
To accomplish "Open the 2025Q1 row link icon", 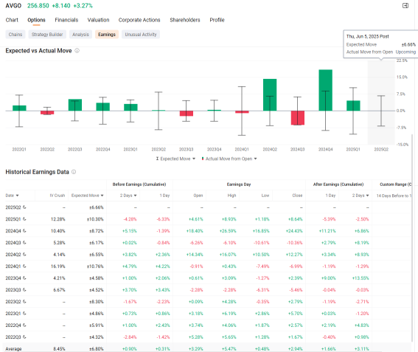I will point(24,219).
